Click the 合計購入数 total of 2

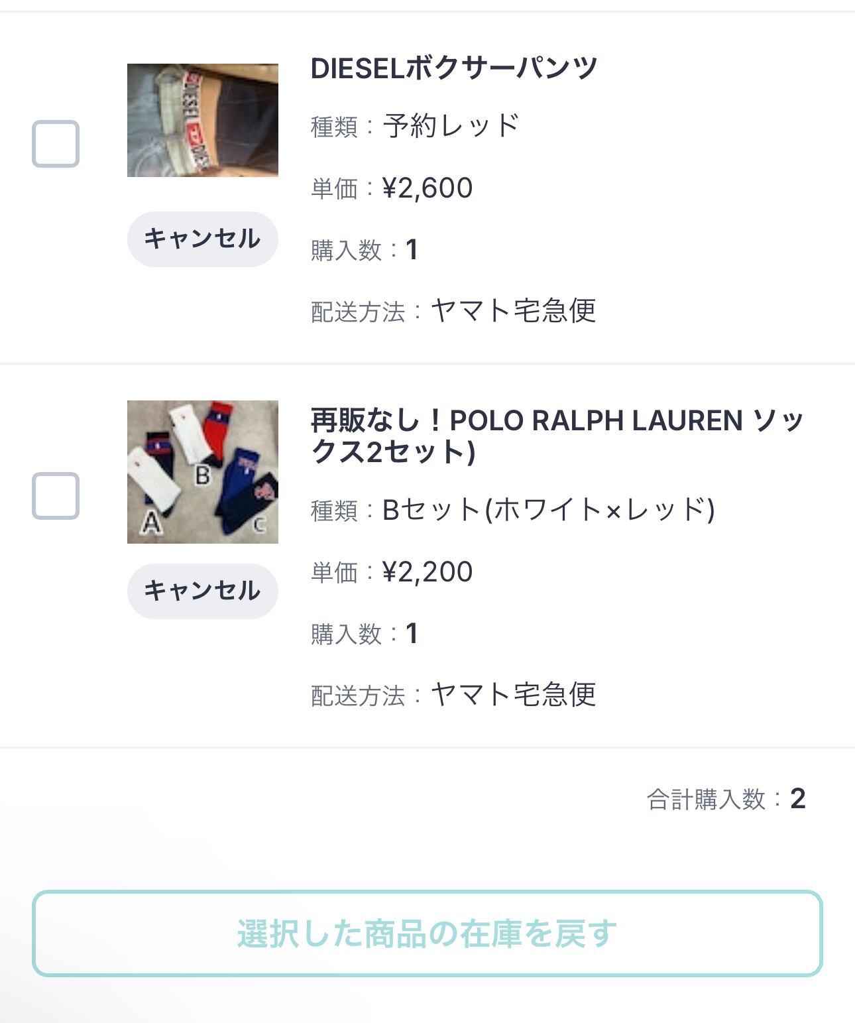coord(797,799)
